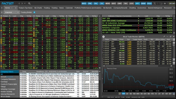Open the Calendar tab
The width and height of the screenshot is (176, 99).
pos(69,8)
